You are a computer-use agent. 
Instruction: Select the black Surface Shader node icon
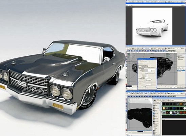click(x=154, y=121)
